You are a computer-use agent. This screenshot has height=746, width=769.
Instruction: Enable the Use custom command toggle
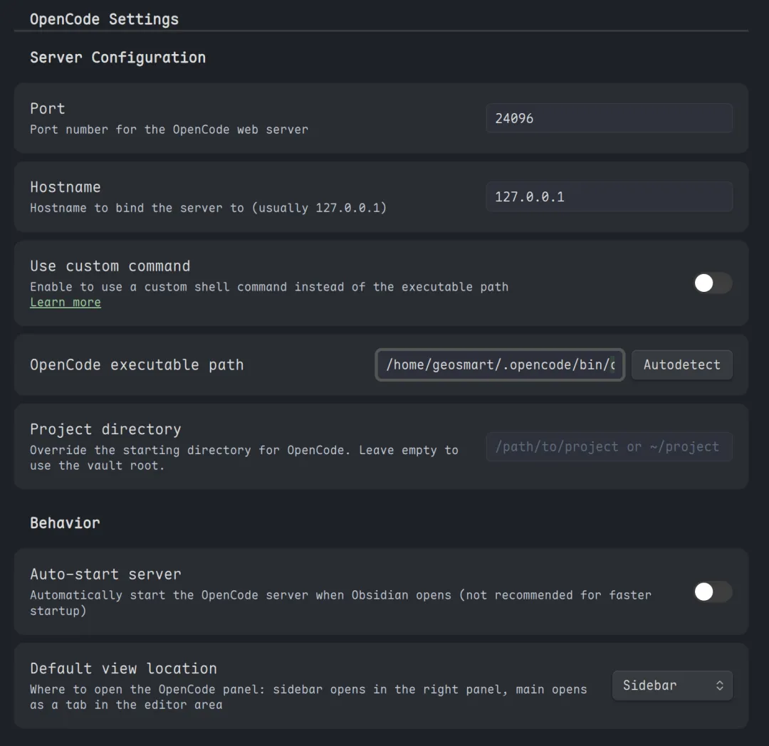713,283
